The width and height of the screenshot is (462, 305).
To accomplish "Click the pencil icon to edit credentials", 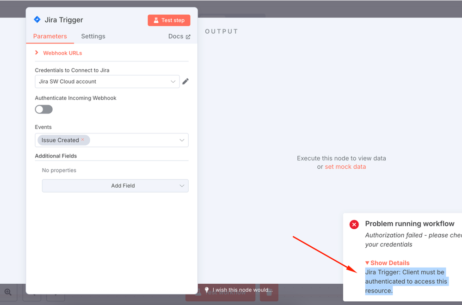I will click(185, 81).
